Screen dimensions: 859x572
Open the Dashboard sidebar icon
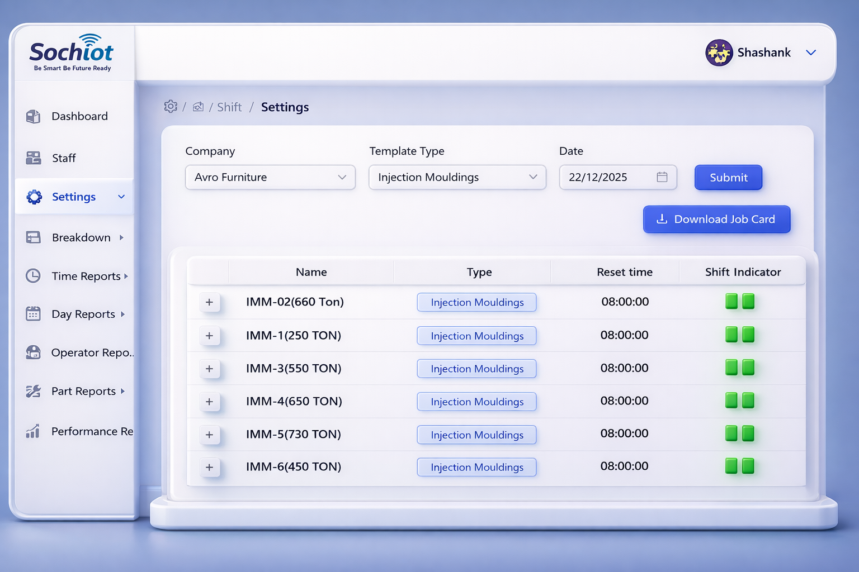click(x=33, y=116)
